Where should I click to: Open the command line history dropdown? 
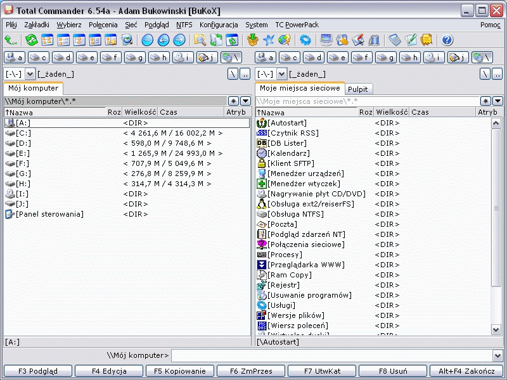point(498,356)
